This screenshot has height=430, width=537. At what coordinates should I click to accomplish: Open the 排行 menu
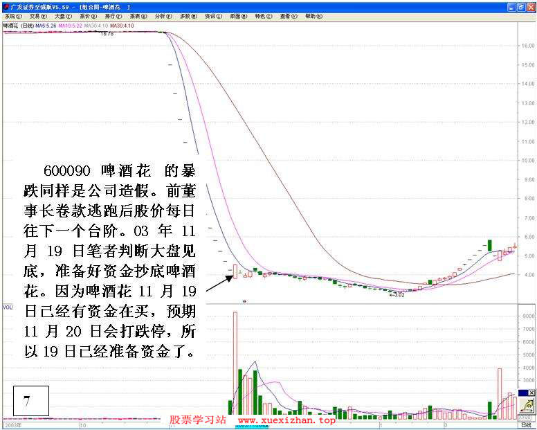point(113,16)
